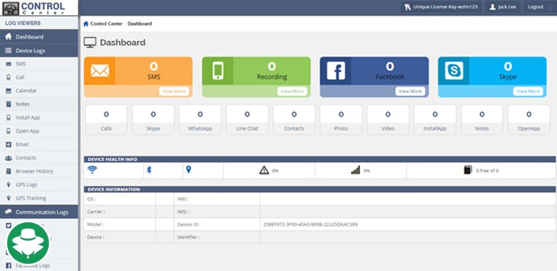Click the Unique License Key button
Image resolution: width=557 pixels, height=271 pixels.
tap(441, 7)
